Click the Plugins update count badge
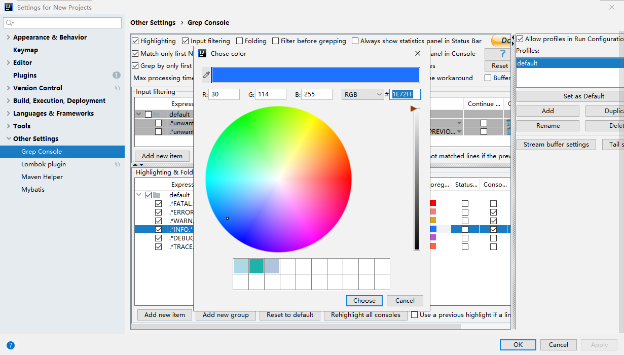This screenshot has height=355, width=624. pyautogui.click(x=117, y=76)
